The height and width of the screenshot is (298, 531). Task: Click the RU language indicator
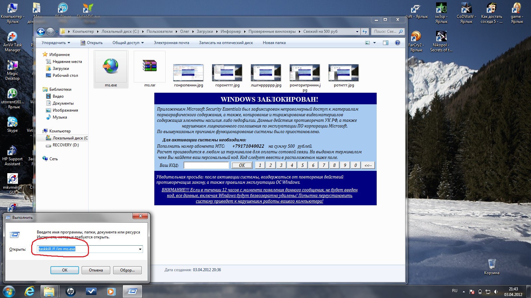pos(455,291)
